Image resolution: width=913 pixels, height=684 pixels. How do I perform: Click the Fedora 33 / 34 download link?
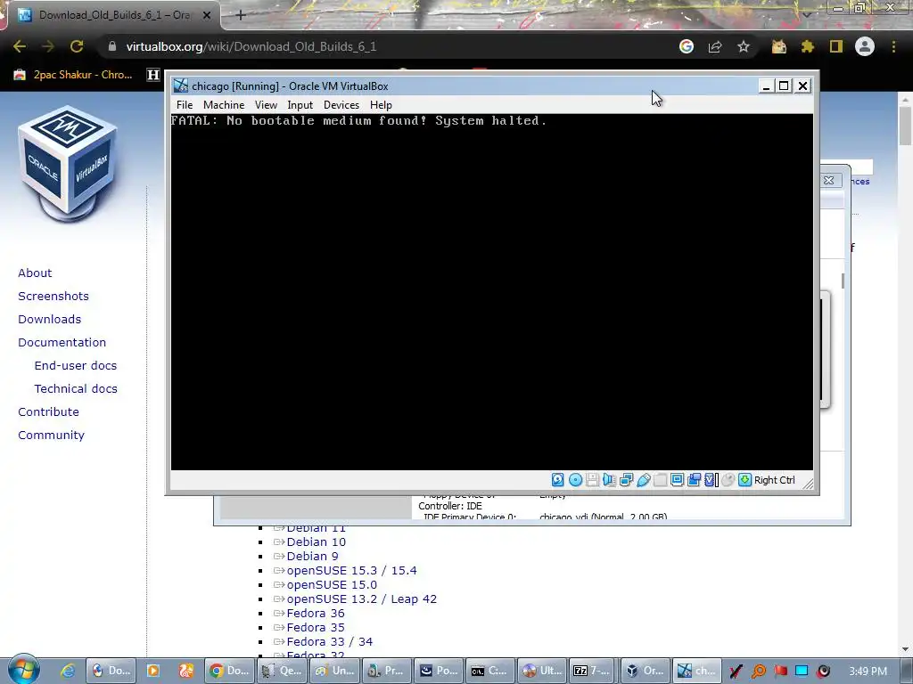coord(330,641)
